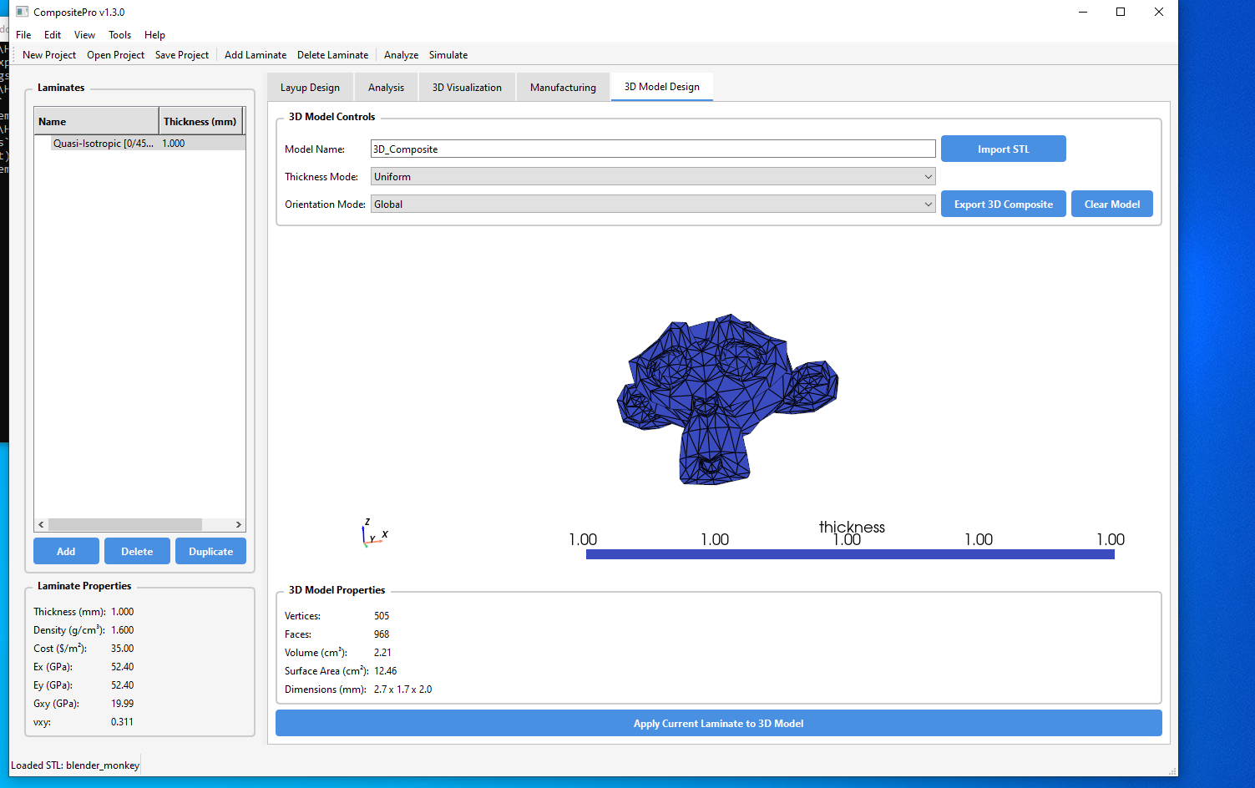Maximize the CompositePro window
Screen dimensions: 1255x788
pos(1121,12)
